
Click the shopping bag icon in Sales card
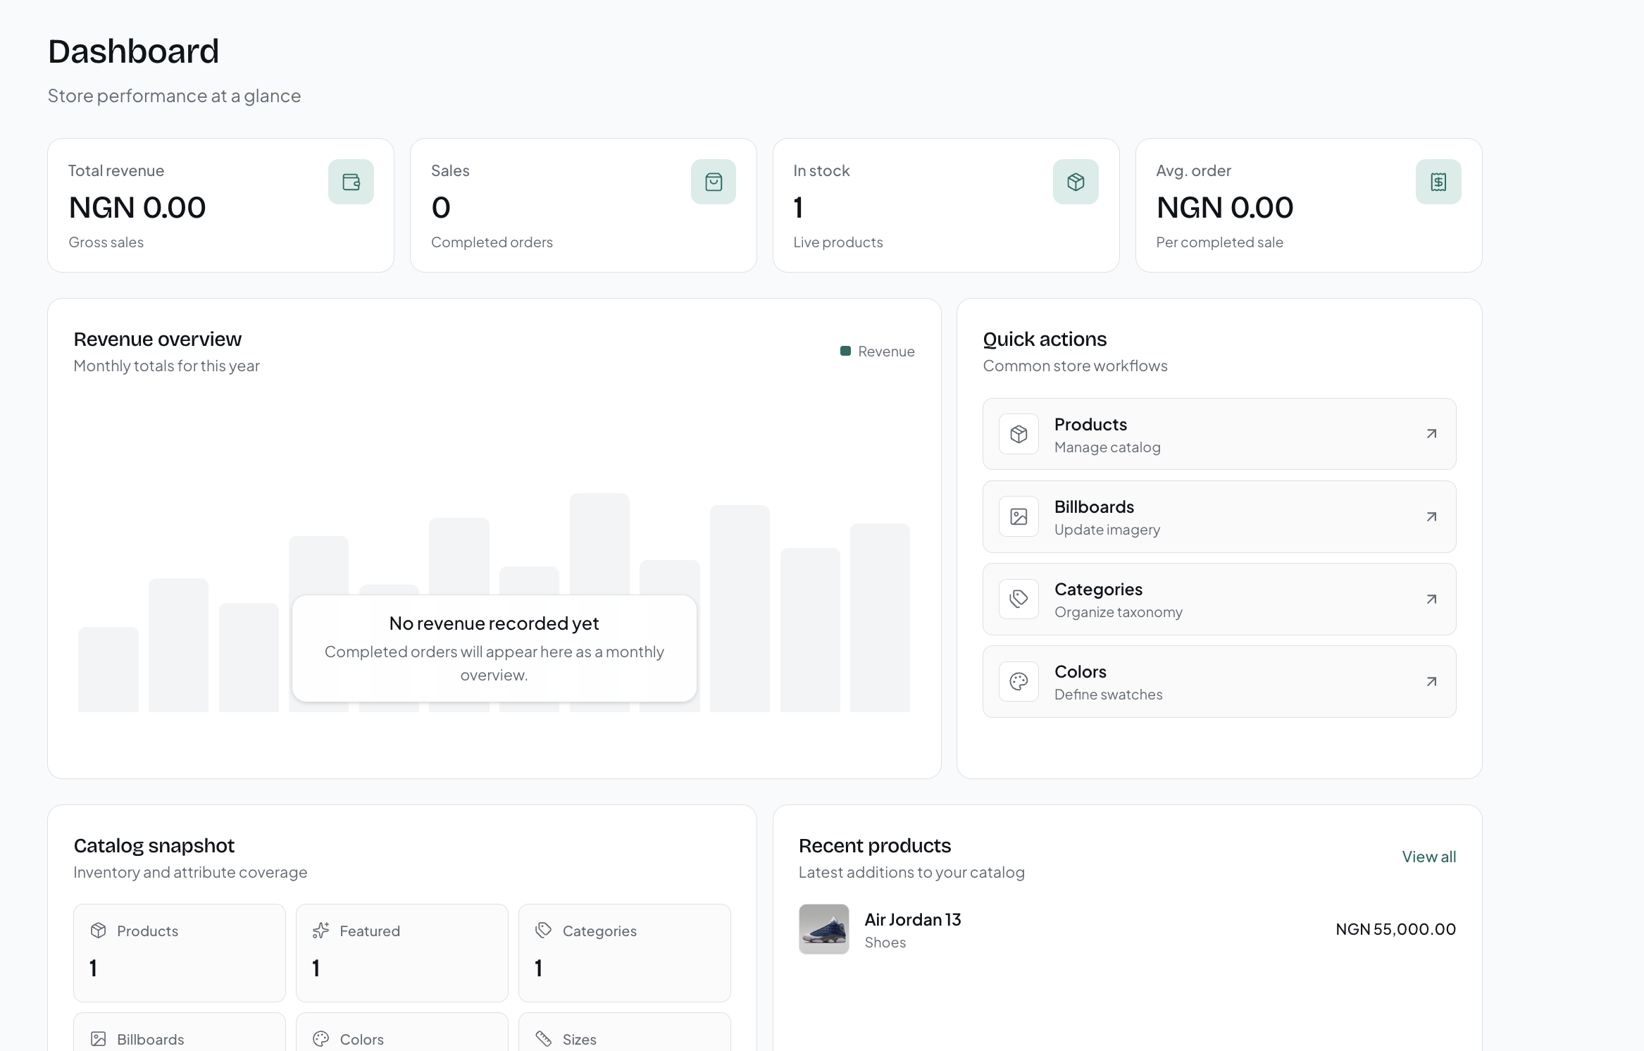pos(714,182)
